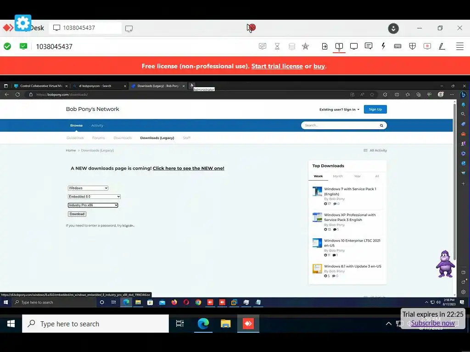This screenshot has height=352, width=470.
Task: Open the Windows operating system dropdown
Action: click(88, 188)
